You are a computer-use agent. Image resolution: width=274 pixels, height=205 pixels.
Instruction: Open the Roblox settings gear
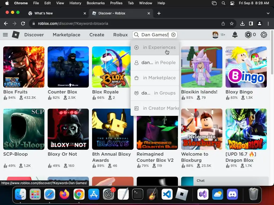coord(264,35)
